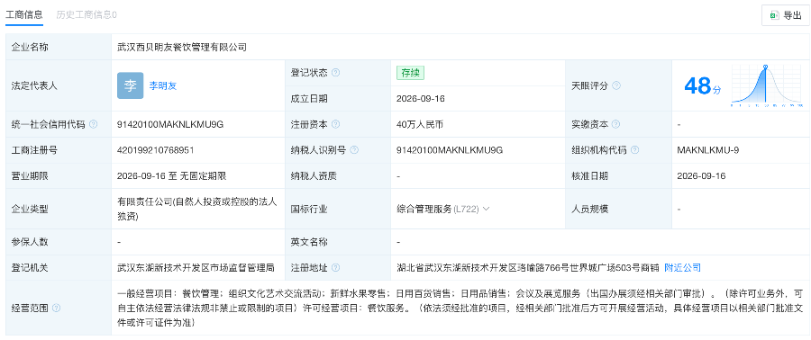This screenshot has height=340, width=811.
Task: Open the 历史工商信息 tab
Action: 87,15
